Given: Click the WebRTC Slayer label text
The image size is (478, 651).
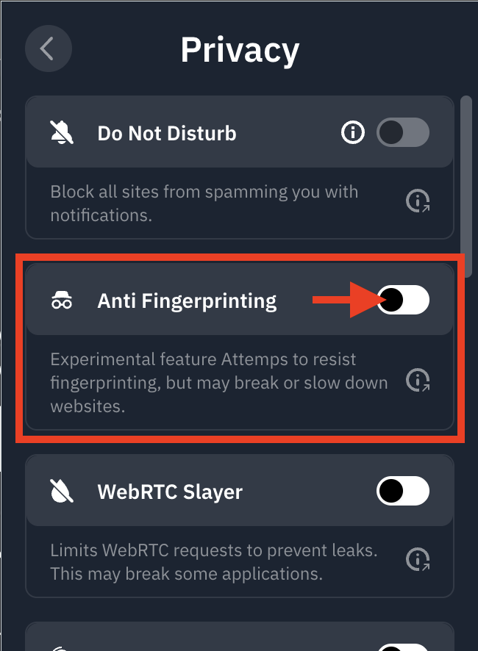Looking at the screenshot, I should point(170,491).
